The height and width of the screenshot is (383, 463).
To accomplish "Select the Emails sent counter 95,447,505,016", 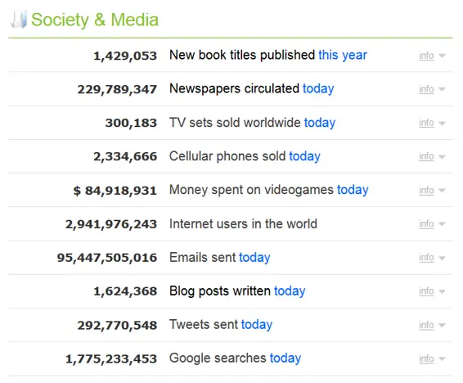I will point(107,258).
